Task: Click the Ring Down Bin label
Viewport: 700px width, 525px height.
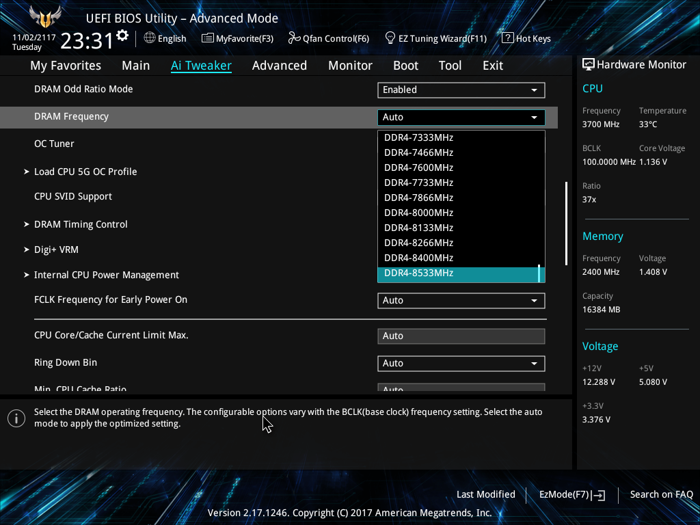Action: point(66,362)
